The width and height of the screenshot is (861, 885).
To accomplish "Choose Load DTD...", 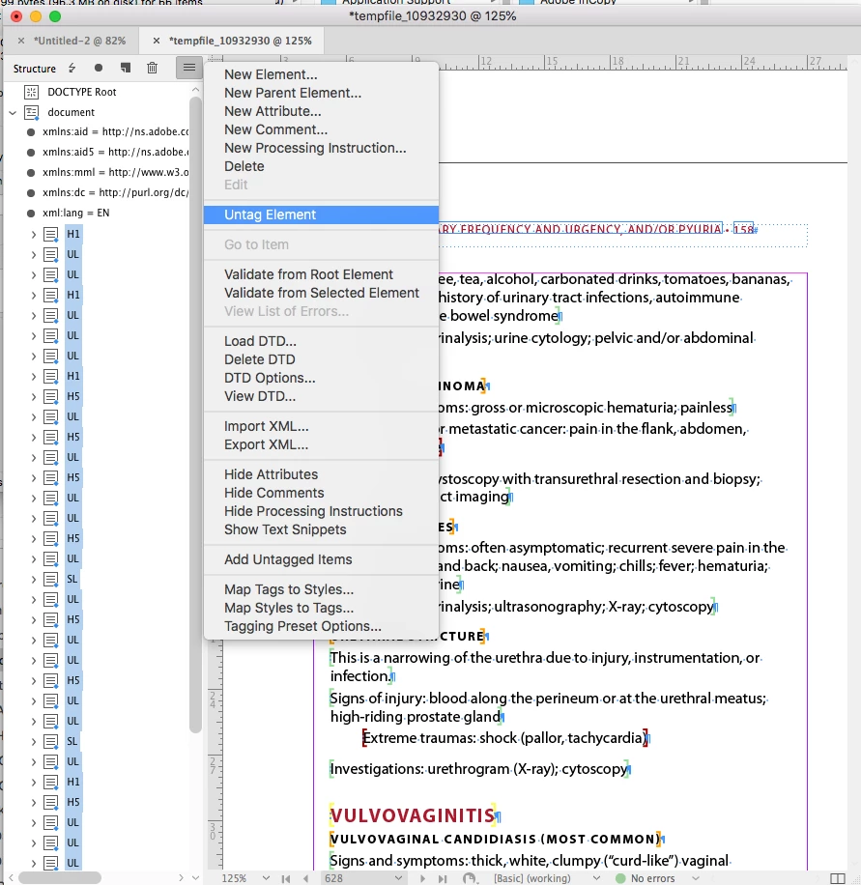I will (x=260, y=341).
